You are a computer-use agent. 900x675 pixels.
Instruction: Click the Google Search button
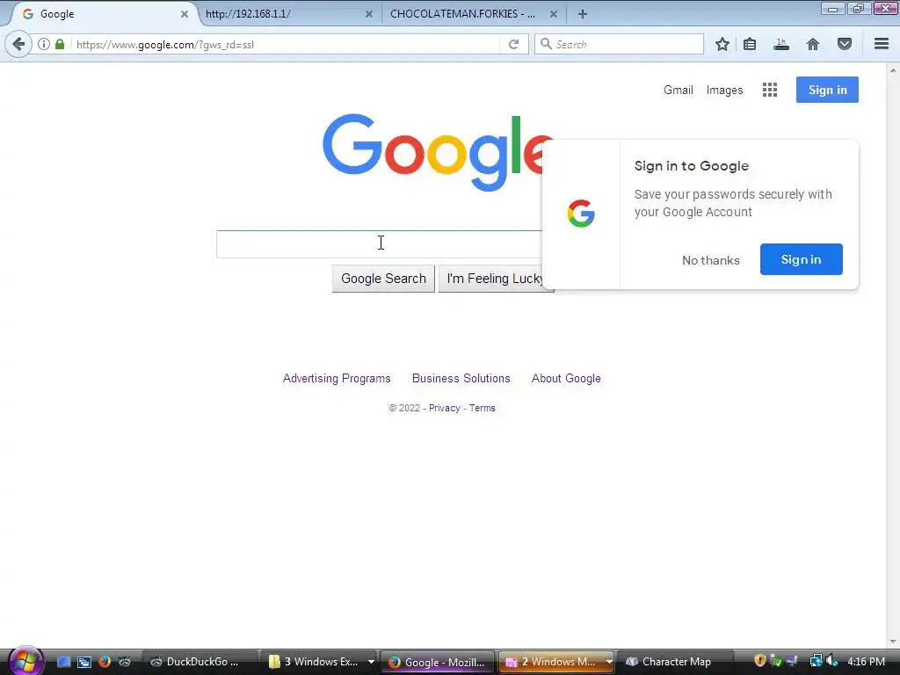(x=383, y=279)
